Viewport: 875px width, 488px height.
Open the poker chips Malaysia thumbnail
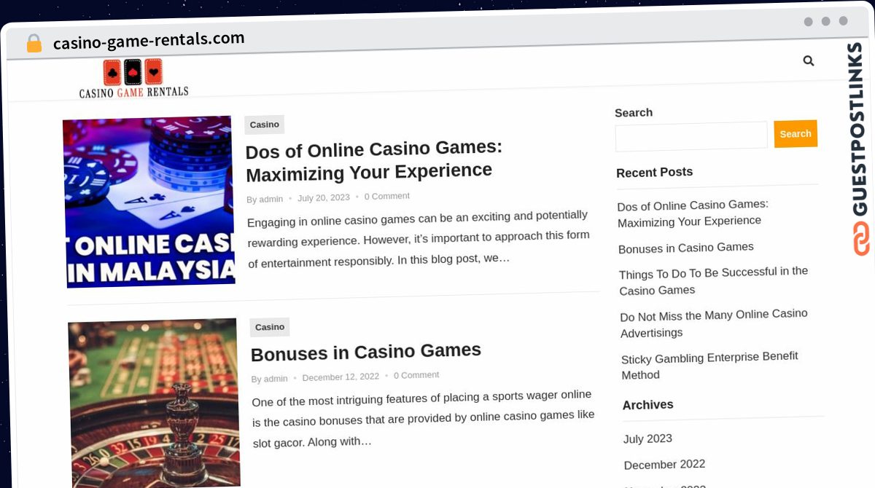tap(149, 201)
